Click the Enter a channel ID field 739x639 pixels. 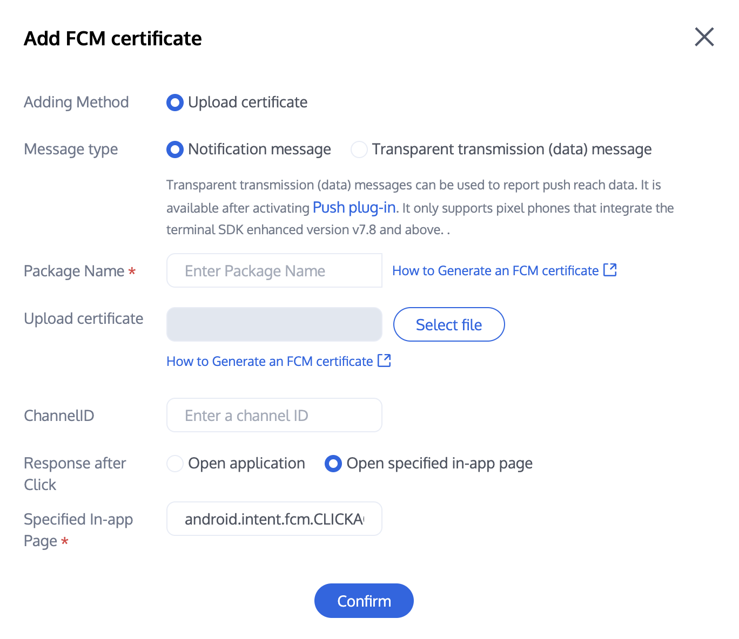click(x=274, y=415)
